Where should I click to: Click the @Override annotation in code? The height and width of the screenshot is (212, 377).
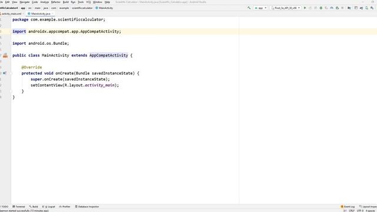pyautogui.click(x=31, y=67)
